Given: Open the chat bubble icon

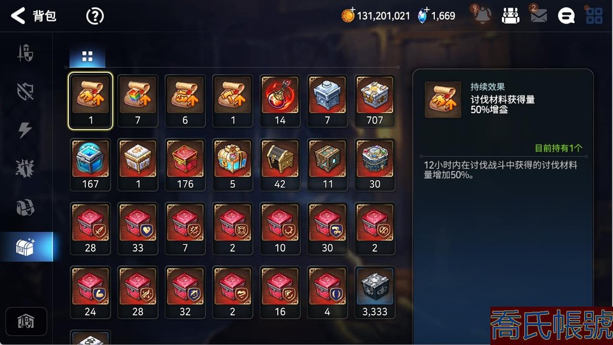Looking at the screenshot, I should pyautogui.click(x=566, y=16).
